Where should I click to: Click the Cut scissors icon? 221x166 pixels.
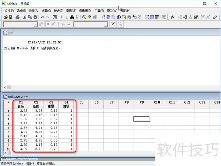pos(25,17)
